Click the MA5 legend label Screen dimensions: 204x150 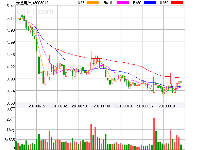[x=81, y=3]
